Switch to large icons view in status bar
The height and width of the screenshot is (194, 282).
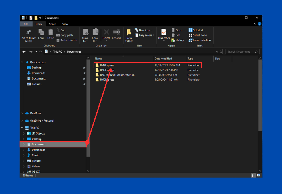click(259, 175)
